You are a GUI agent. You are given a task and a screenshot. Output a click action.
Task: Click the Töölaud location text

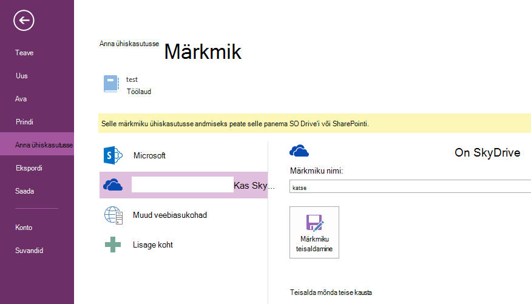139,92
